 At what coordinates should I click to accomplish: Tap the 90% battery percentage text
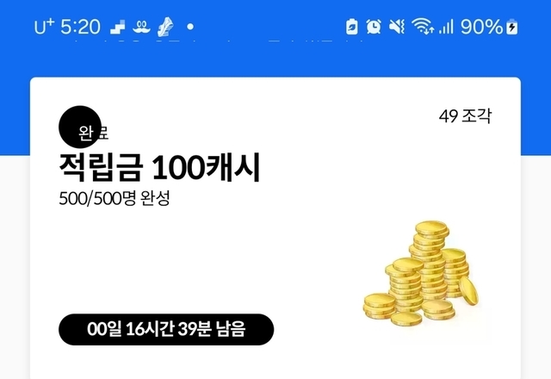[482, 27]
